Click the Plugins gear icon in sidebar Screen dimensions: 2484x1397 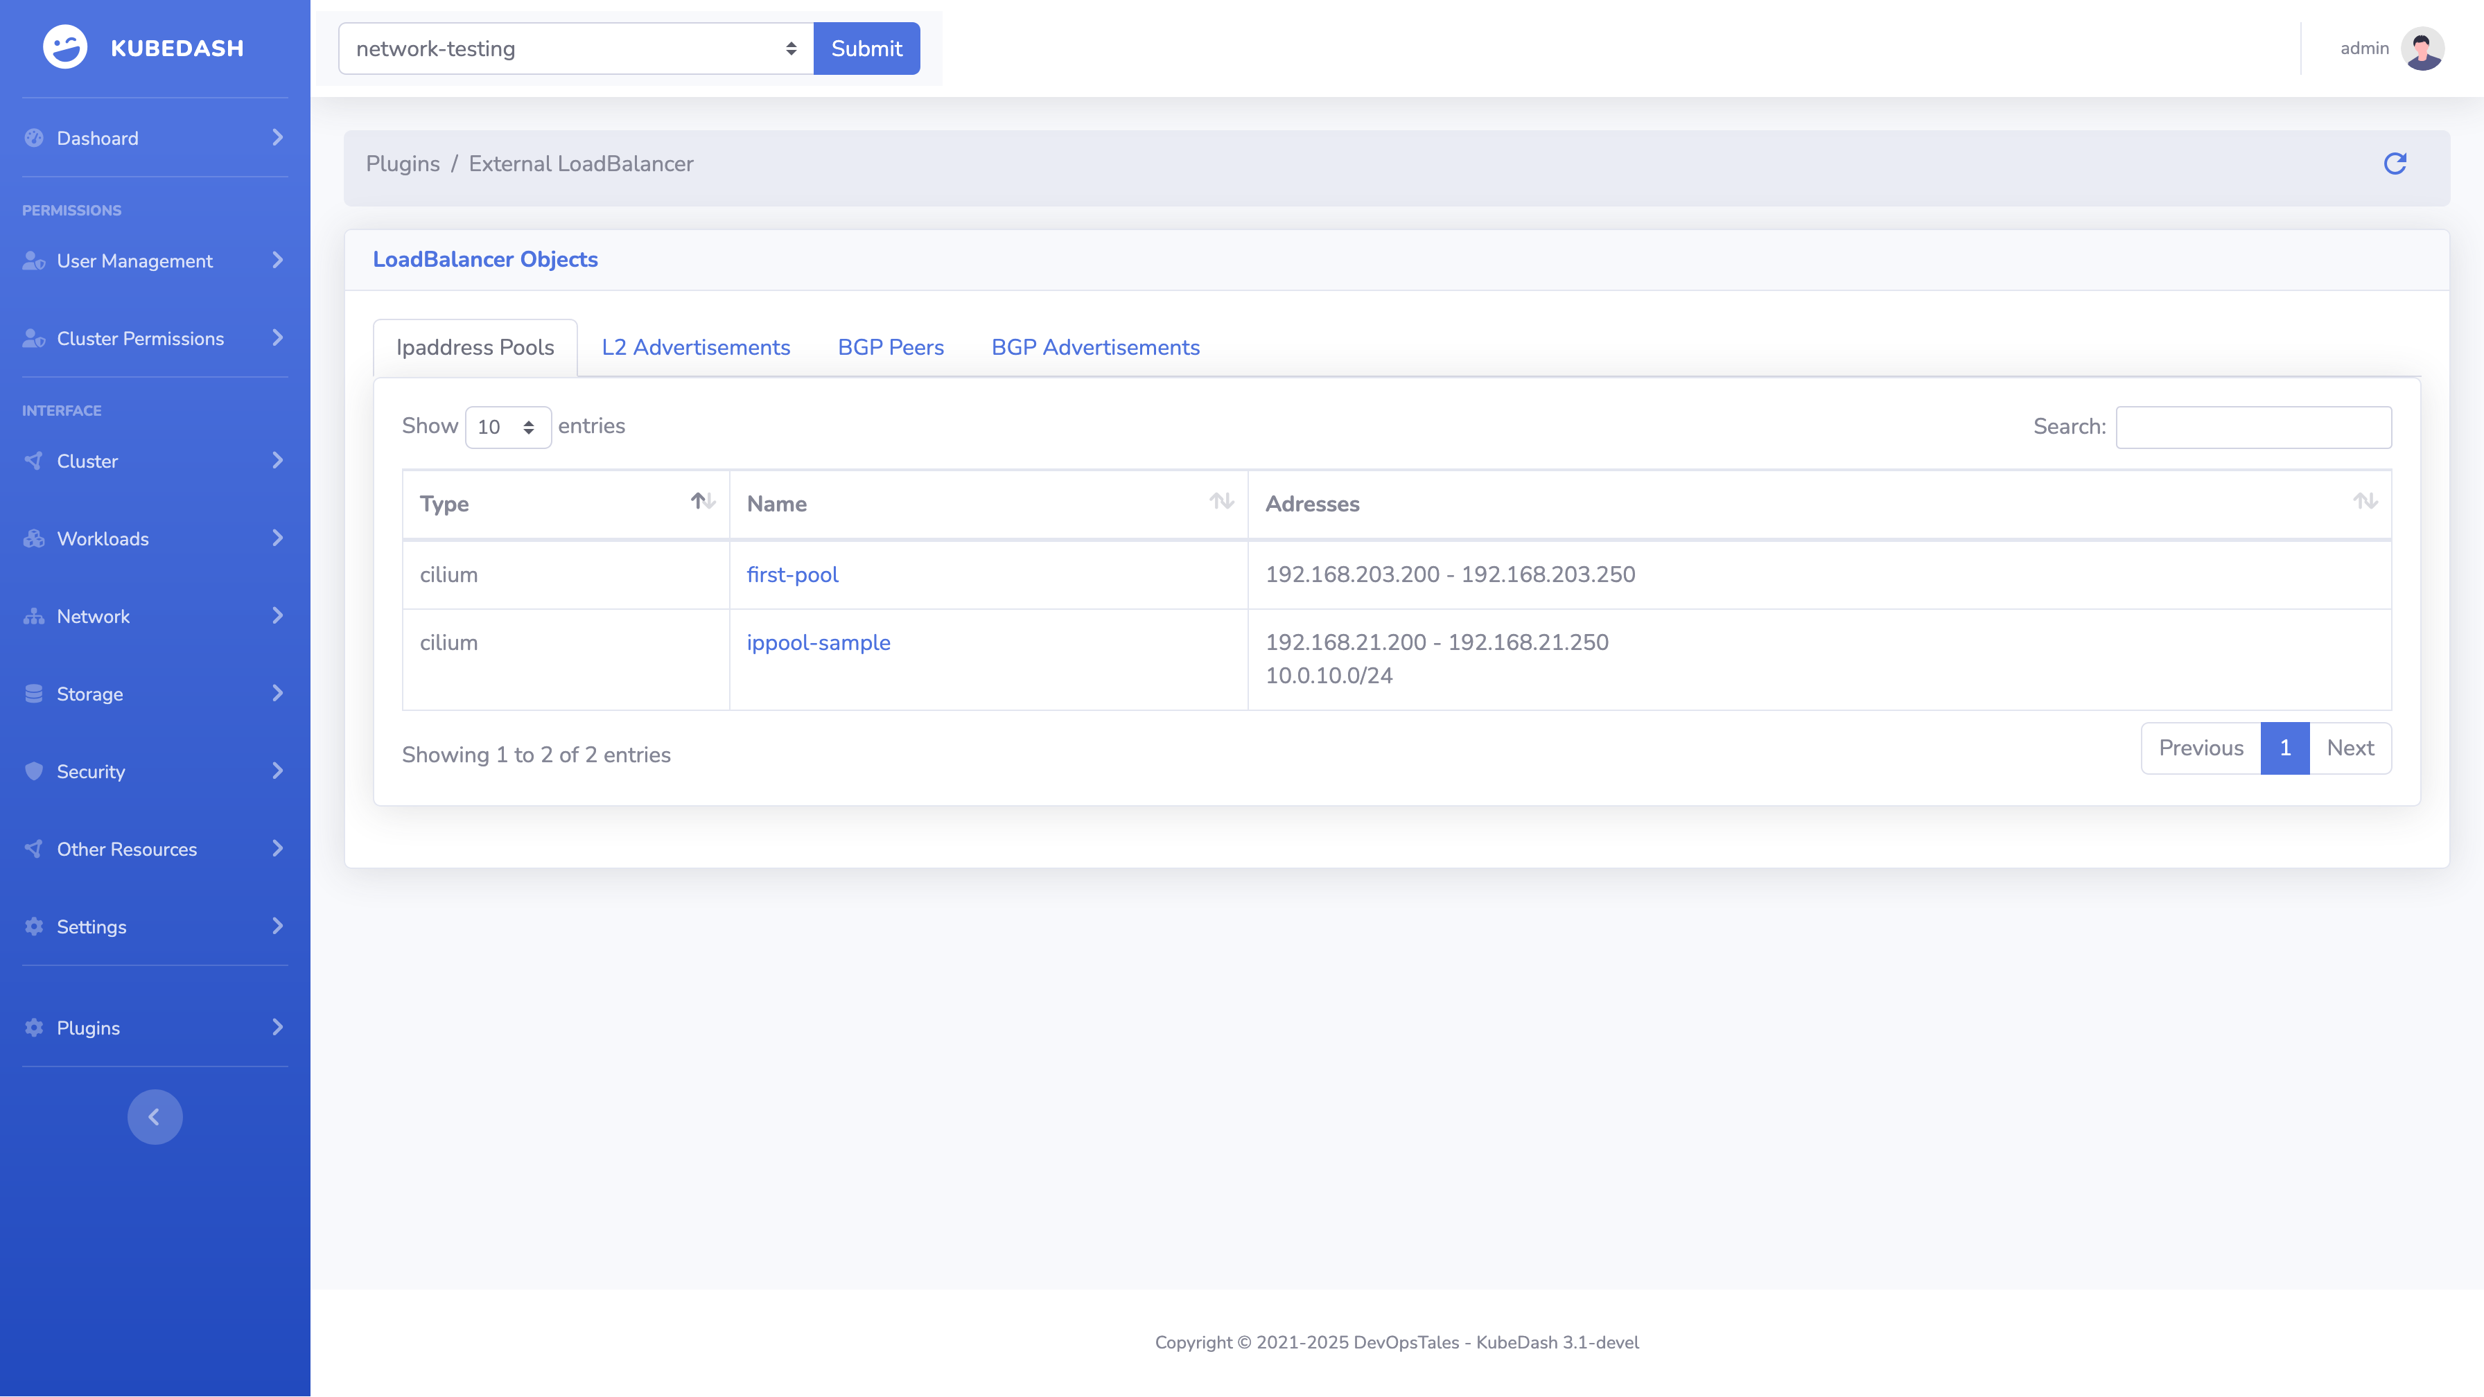point(34,1028)
